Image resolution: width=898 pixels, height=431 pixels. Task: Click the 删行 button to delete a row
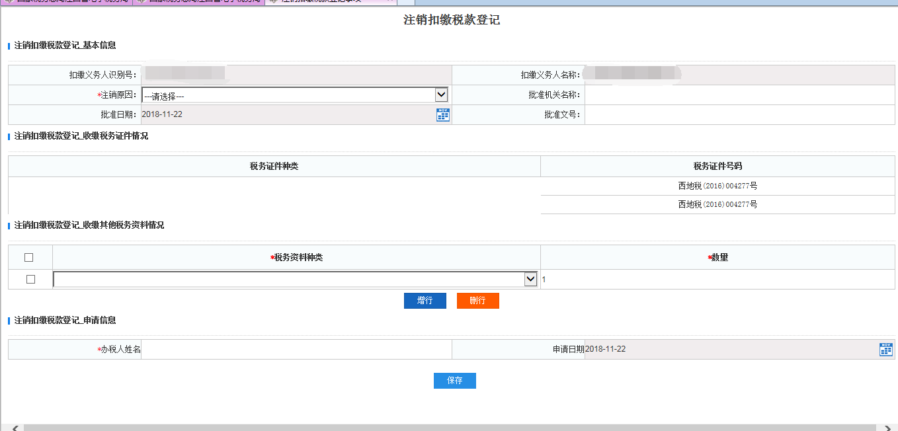tap(477, 300)
